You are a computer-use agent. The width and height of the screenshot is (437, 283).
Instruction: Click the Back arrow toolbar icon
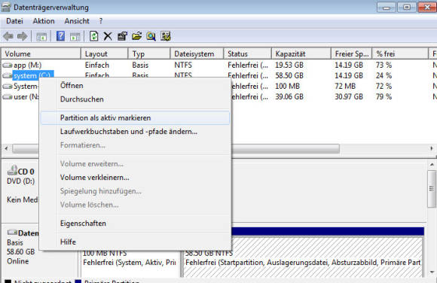click(x=8, y=36)
